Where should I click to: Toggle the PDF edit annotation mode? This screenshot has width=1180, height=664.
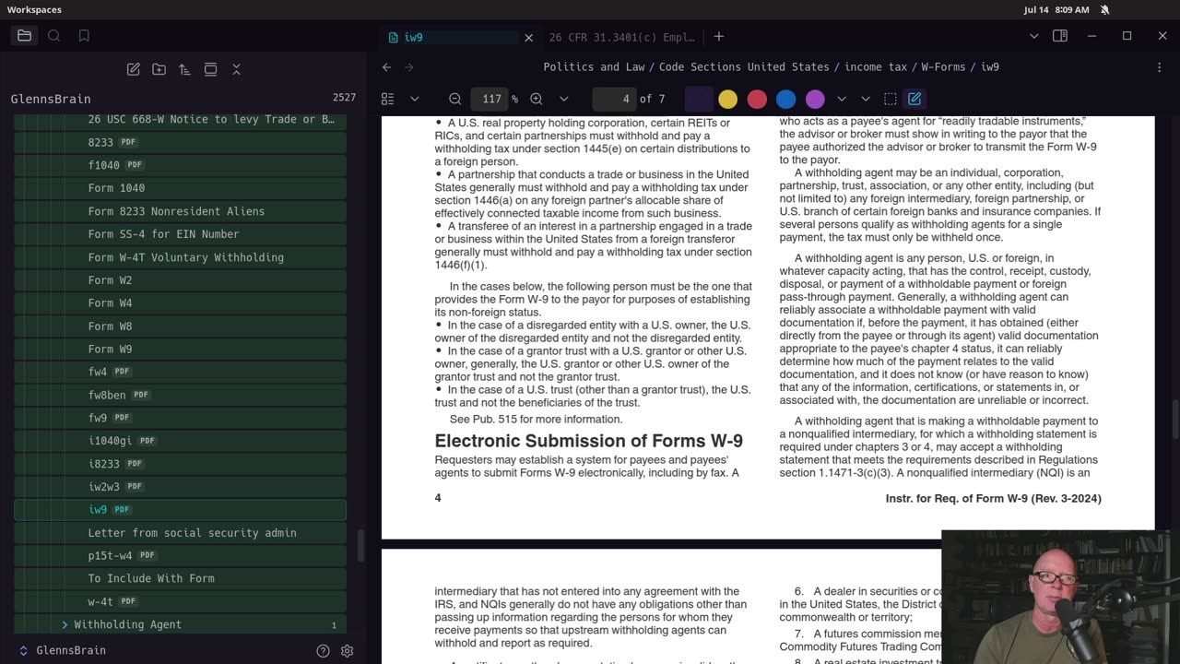pyautogui.click(x=914, y=99)
